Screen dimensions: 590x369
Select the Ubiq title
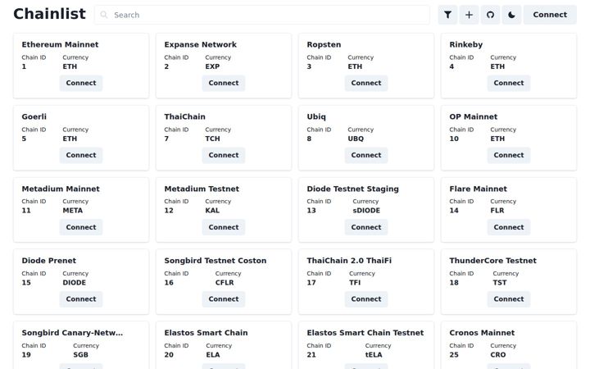coord(316,116)
